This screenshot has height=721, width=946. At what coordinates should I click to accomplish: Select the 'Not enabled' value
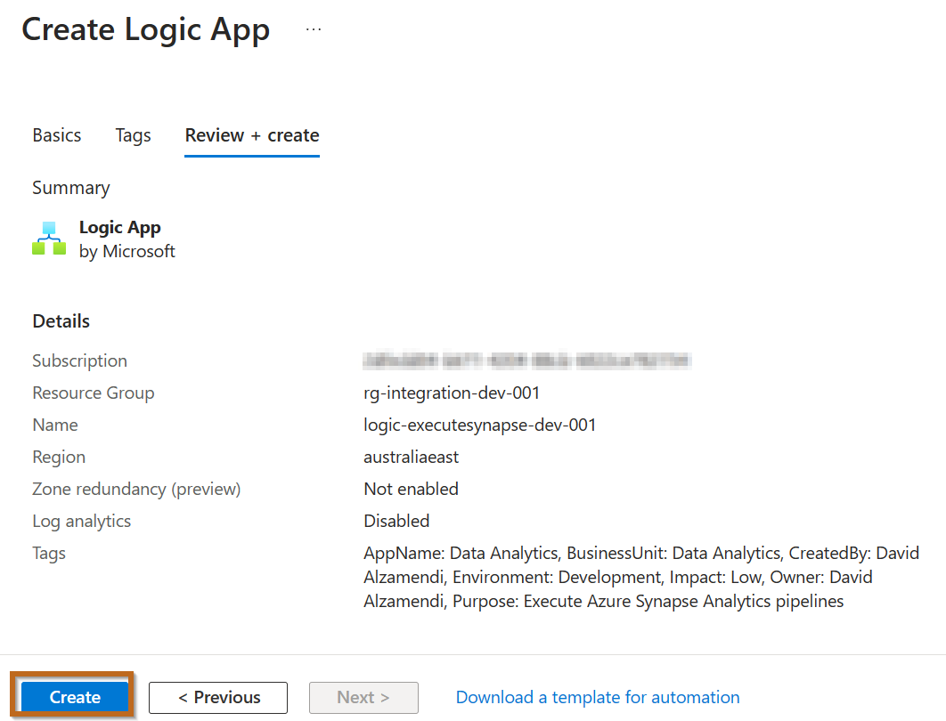pos(411,489)
